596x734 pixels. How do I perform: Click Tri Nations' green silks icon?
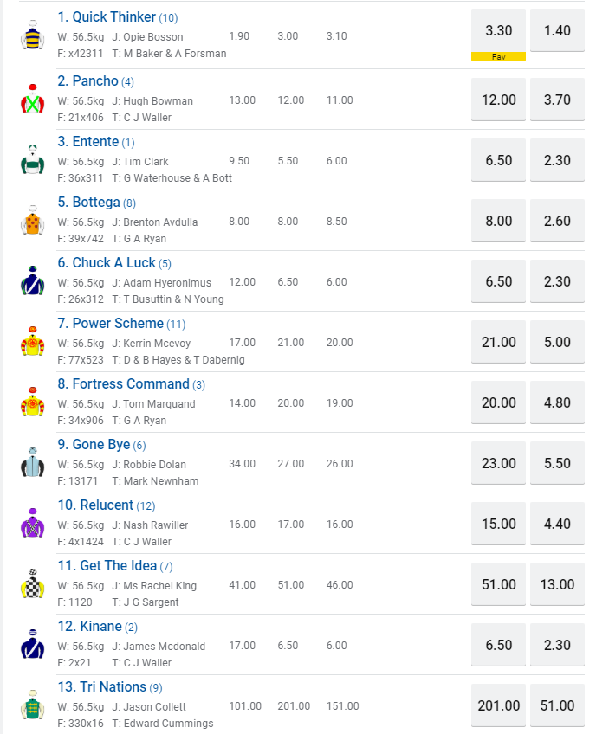pos(32,705)
